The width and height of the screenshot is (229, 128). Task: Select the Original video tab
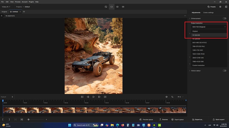tap(4, 12)
